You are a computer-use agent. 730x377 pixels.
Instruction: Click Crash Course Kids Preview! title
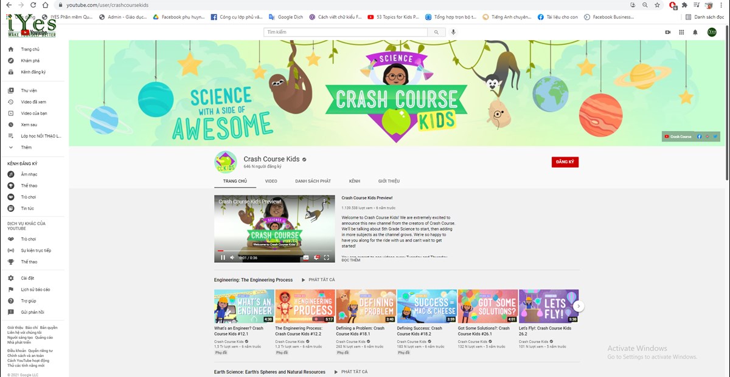pos(367,198)
